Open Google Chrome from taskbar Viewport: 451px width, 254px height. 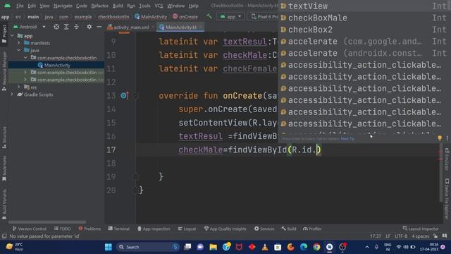(316, 247)
